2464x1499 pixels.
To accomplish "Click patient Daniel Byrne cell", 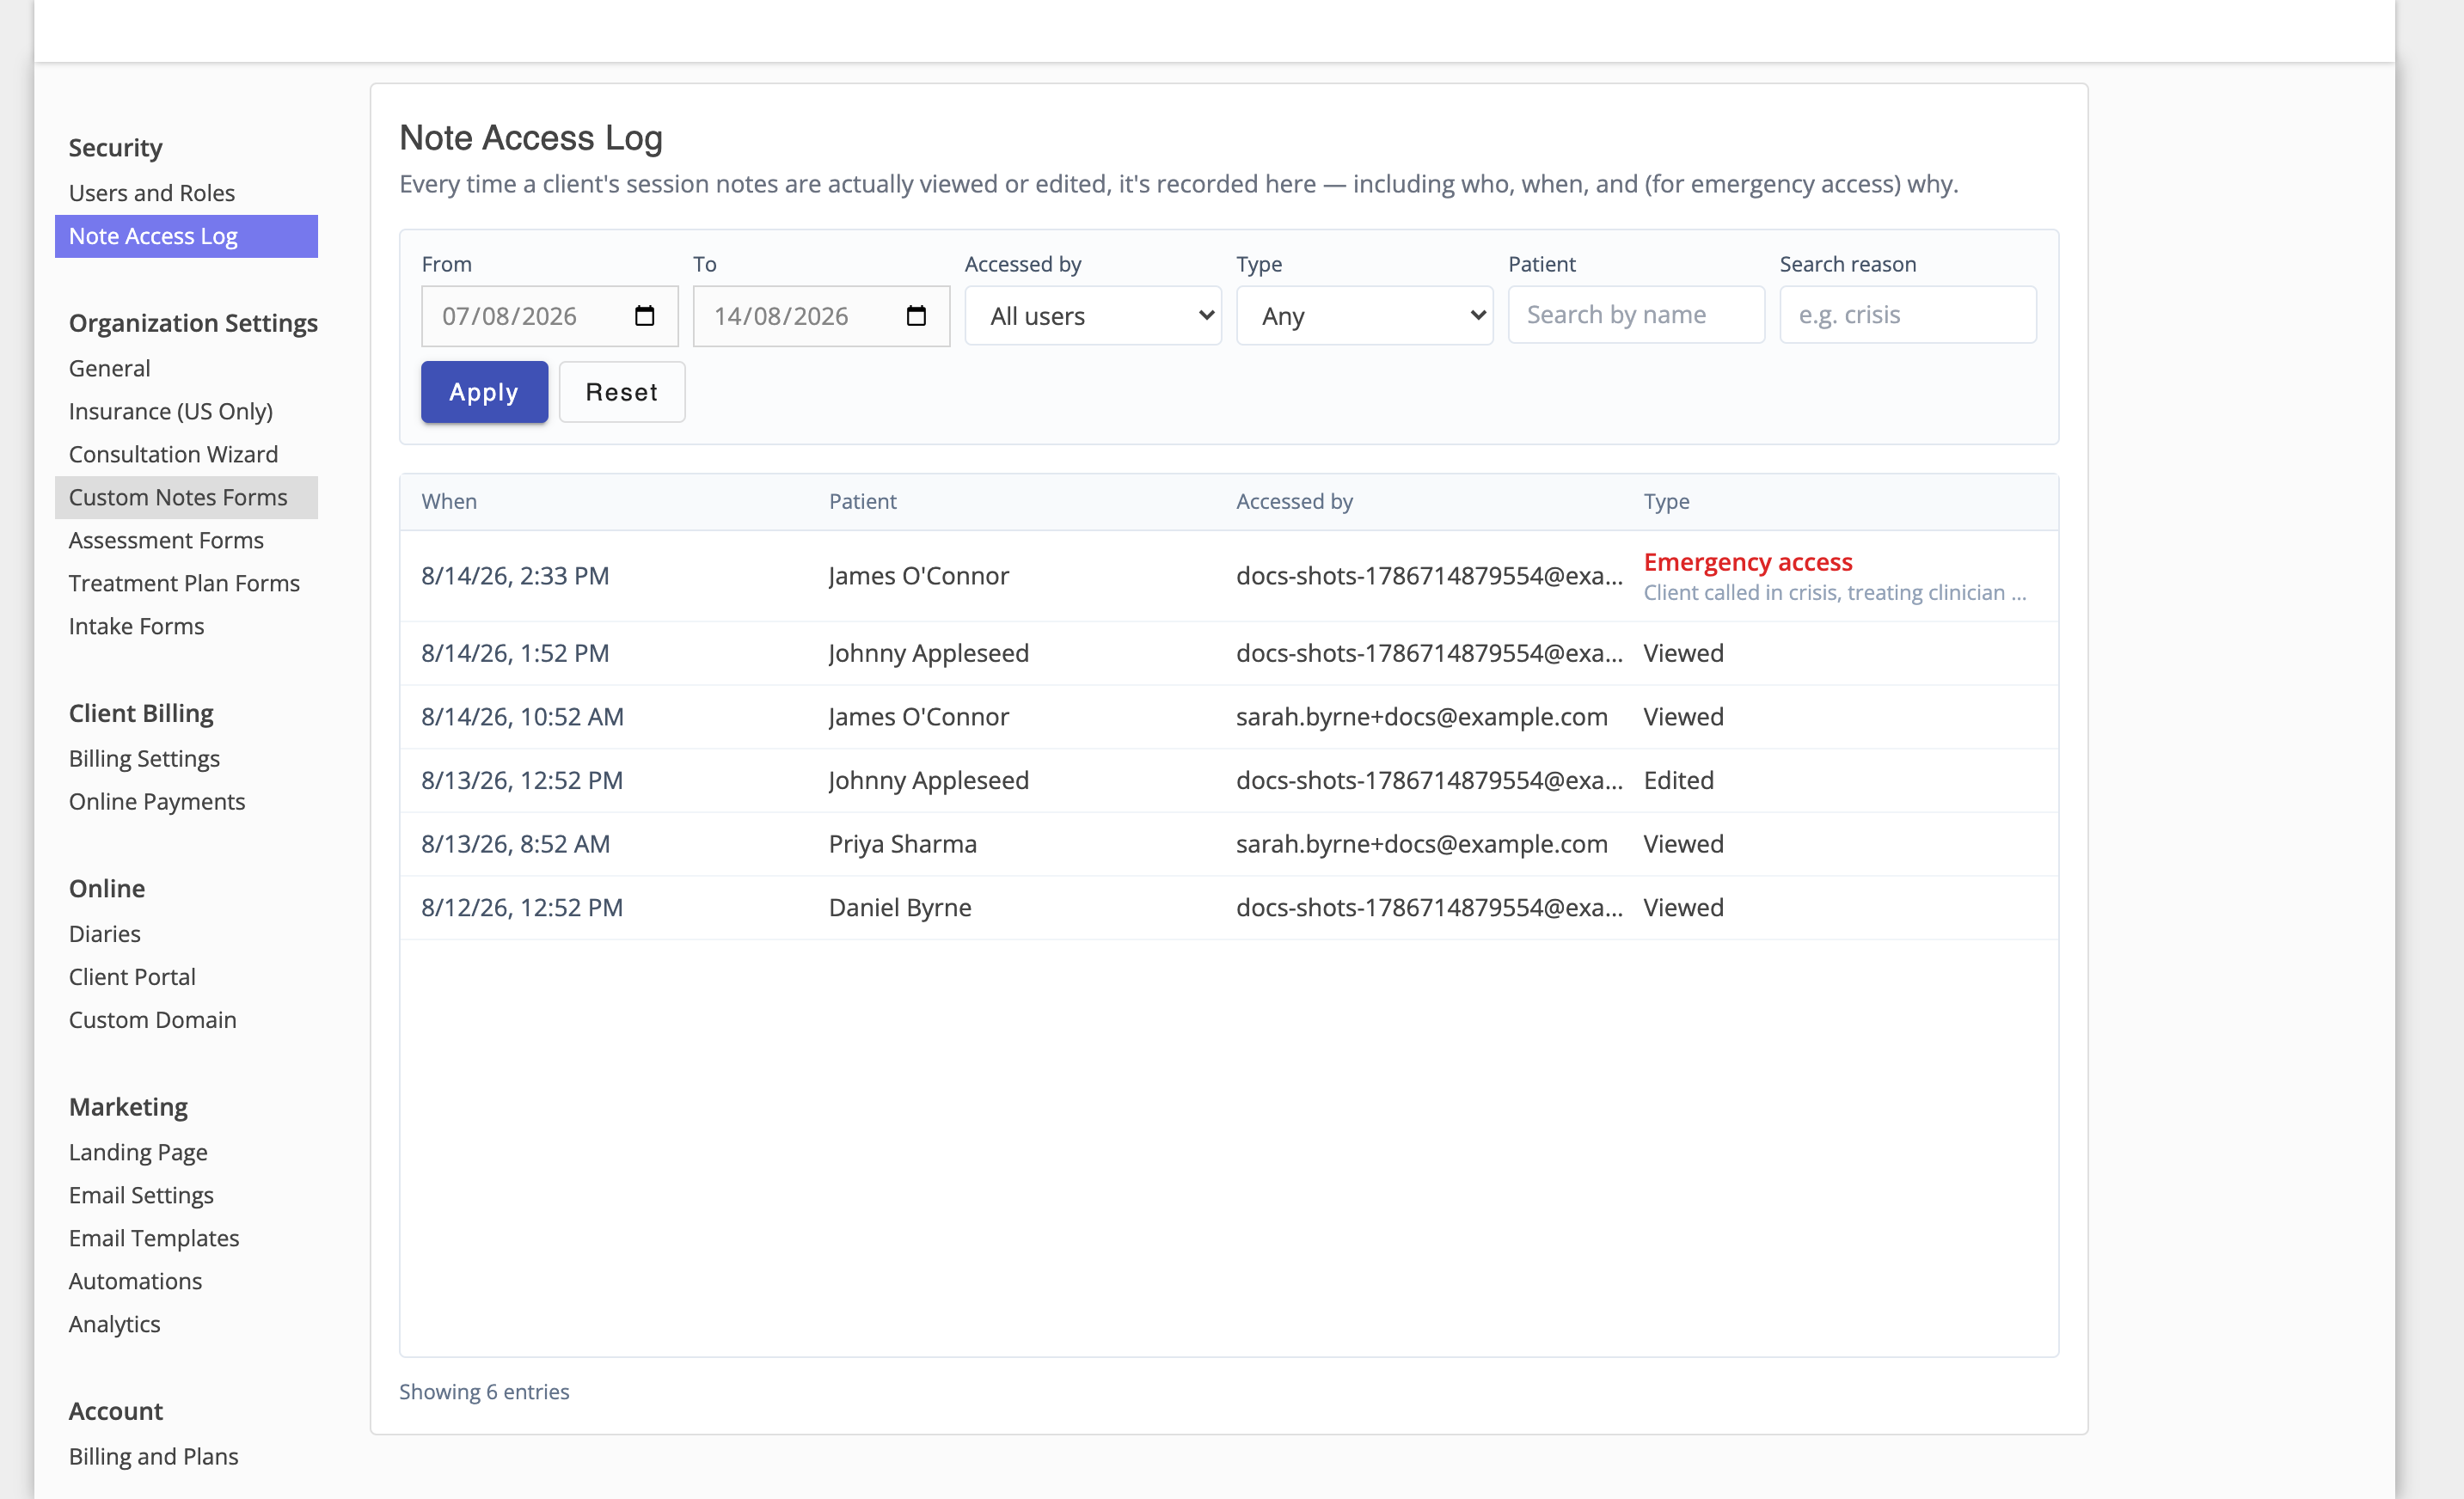I will (900, 907).
